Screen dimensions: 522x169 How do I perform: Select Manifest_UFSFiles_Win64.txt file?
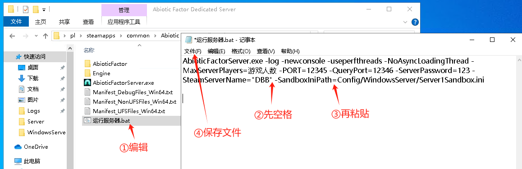click(125, 111)
